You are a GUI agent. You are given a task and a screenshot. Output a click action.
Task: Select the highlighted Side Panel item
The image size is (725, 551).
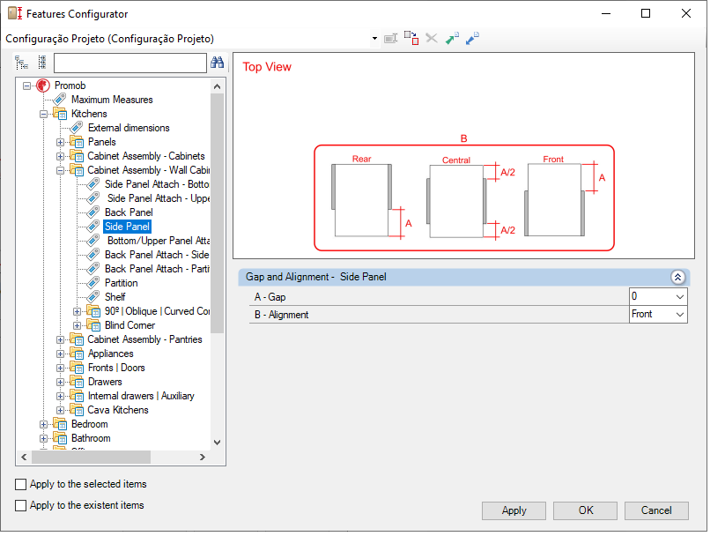coord(127,227)
